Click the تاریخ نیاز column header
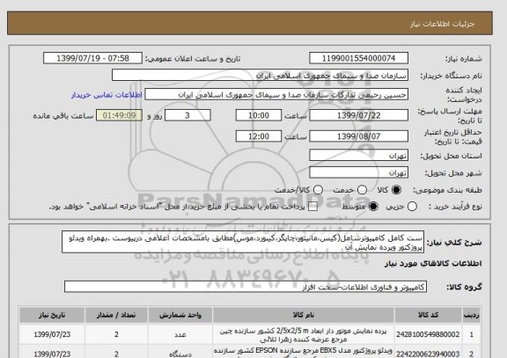Image resolution: width=507 pixels, height=358 pixels. click(x=52, y=315)
